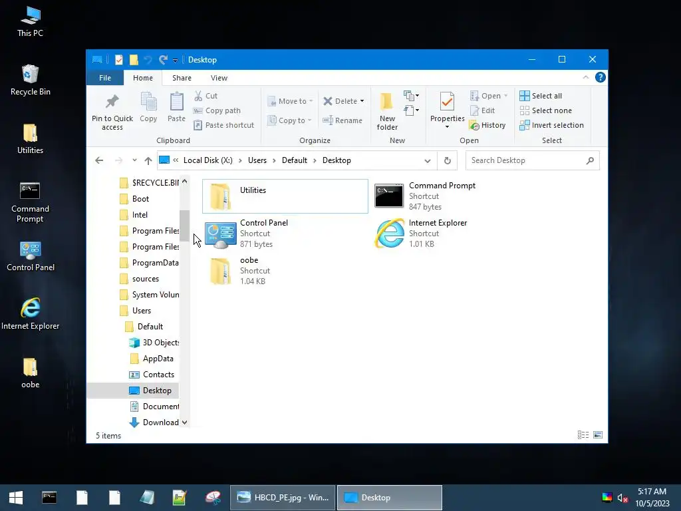Refresh the Desktop folder view

(448, 160)
